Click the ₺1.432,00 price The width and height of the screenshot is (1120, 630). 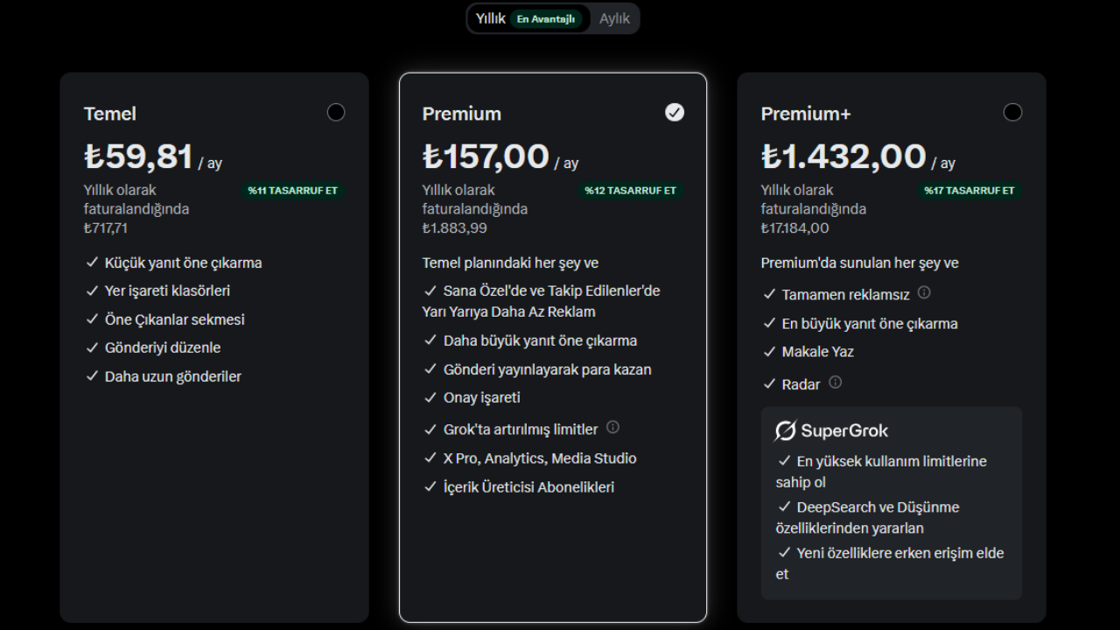(x=843, y=157)
